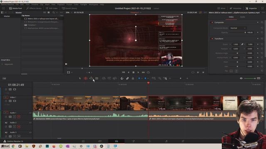Open the Edit Index panel
The image size is (266, 149).
[52, 8]
